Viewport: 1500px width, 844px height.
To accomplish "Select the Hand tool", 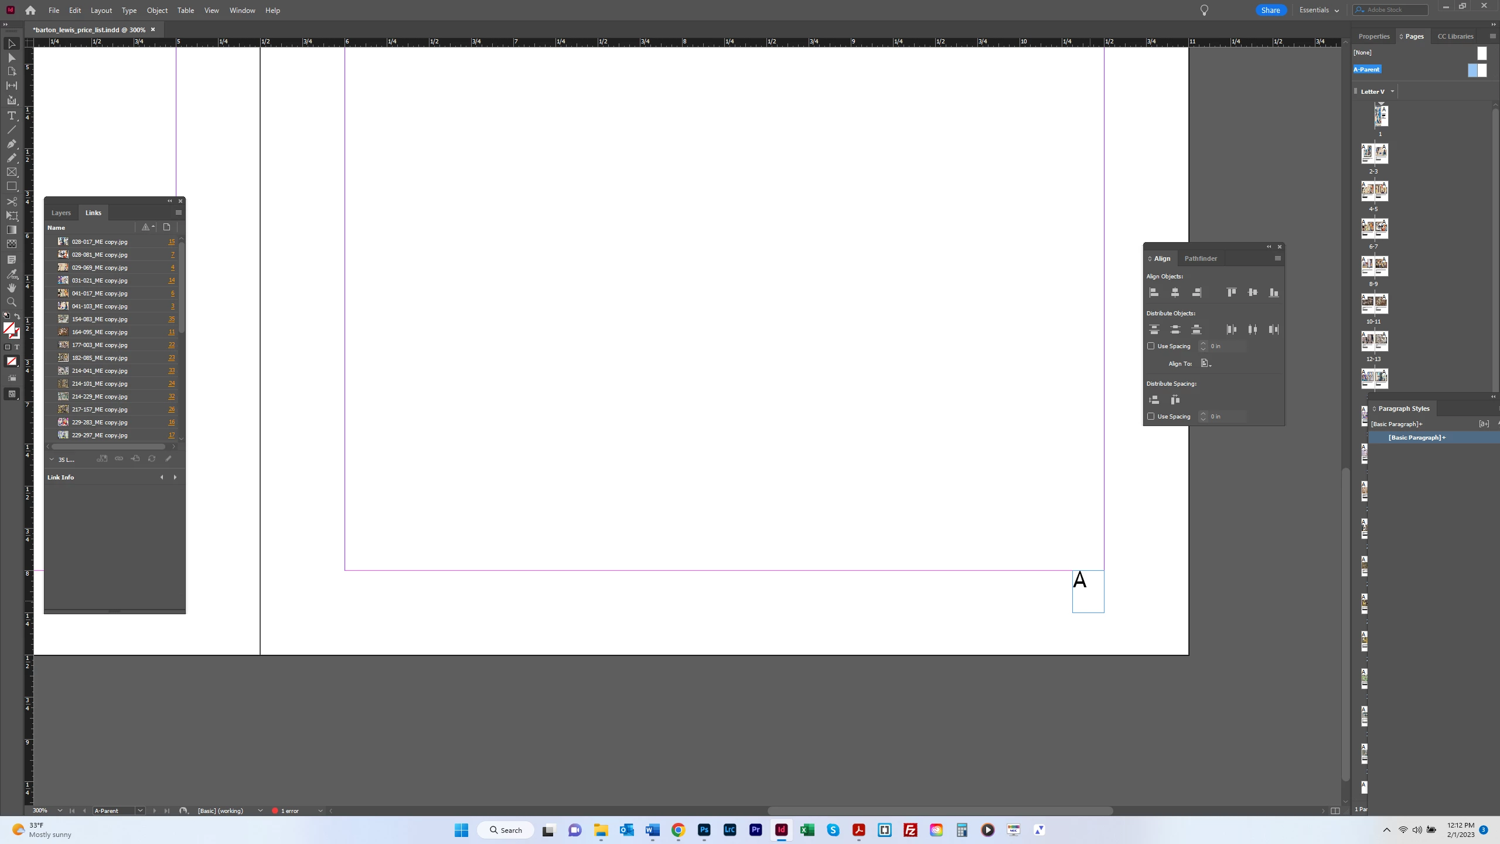I will tap(11, 288).
